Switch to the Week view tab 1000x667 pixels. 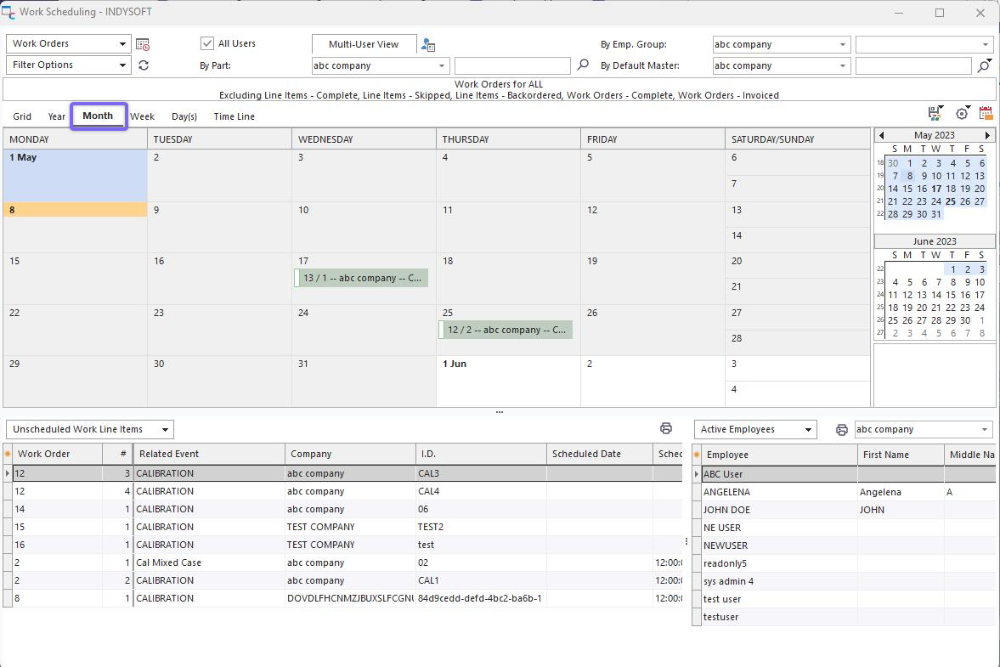(142, 116)
